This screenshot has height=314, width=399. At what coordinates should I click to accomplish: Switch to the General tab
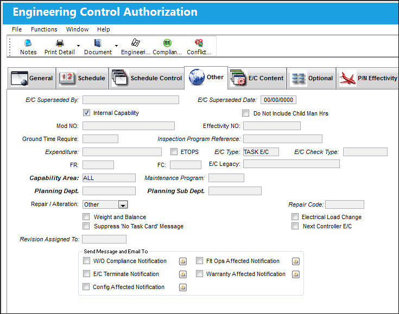pos(32,78)
